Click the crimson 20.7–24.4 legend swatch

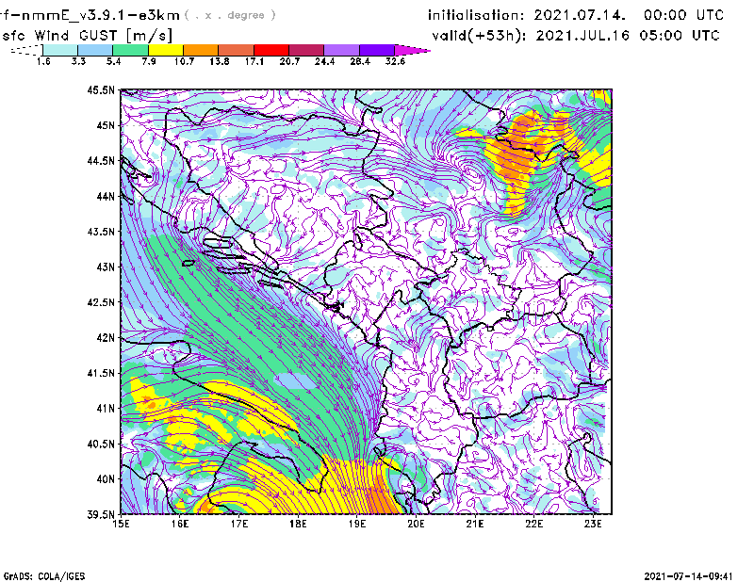[306, 50]
